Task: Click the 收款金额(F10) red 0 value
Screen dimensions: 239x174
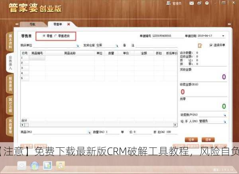Action: point(182,92)
